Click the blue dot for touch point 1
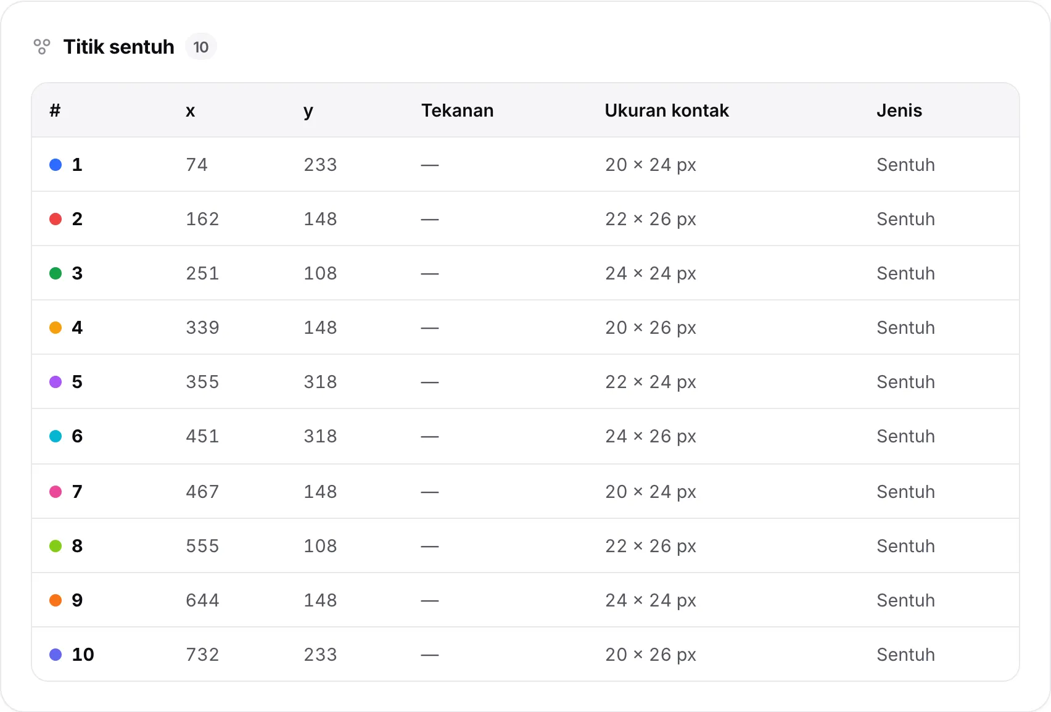This screenshot has height=712, width=1051. 56,165
